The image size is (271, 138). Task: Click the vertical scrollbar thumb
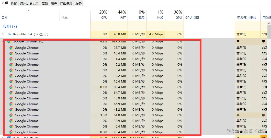pyautogui.click(x=269, y=32)
